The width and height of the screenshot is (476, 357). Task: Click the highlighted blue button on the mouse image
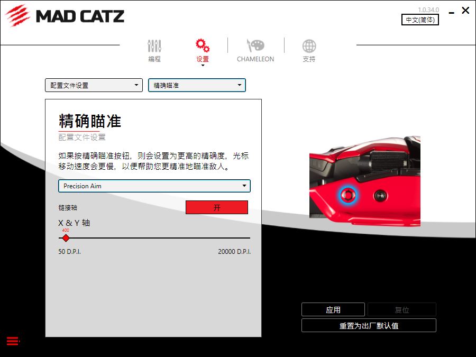[349, 195]
